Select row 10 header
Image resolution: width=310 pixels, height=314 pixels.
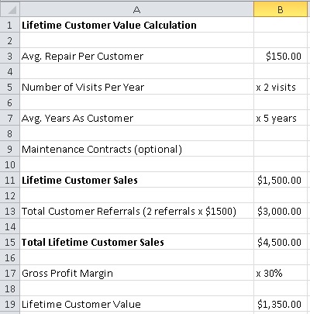(10, 164)
